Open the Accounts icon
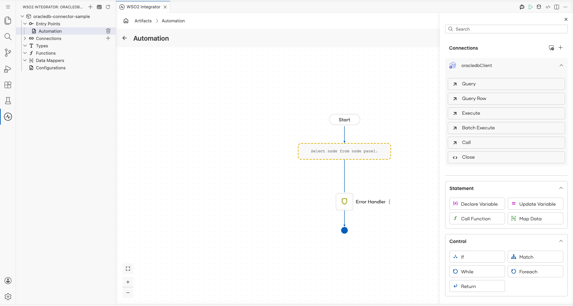The height and width of the screenshot is (306, 573). 8,281
